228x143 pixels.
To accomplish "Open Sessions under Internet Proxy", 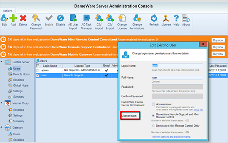I will click(16, 110).
